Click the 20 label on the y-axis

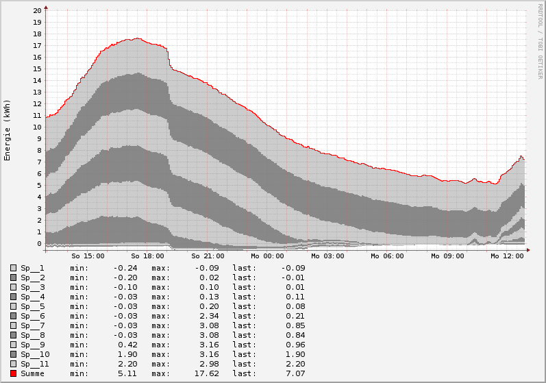[x=37, y=11]
